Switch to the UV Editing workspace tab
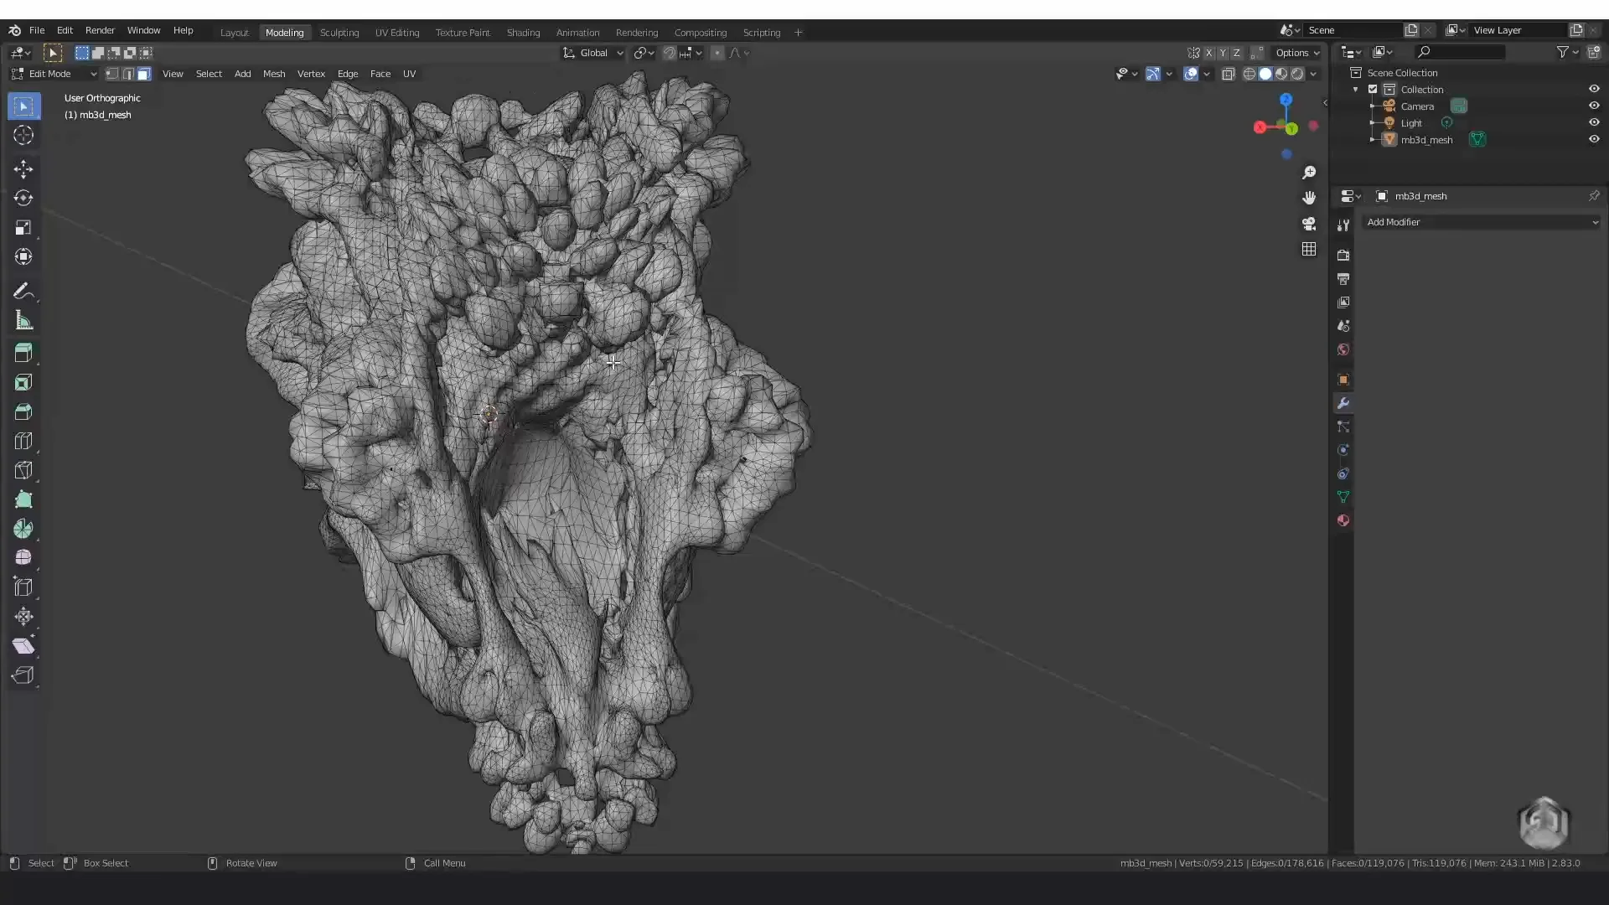1609x905 pixels. pyautogui.click(x=397, y=33)
